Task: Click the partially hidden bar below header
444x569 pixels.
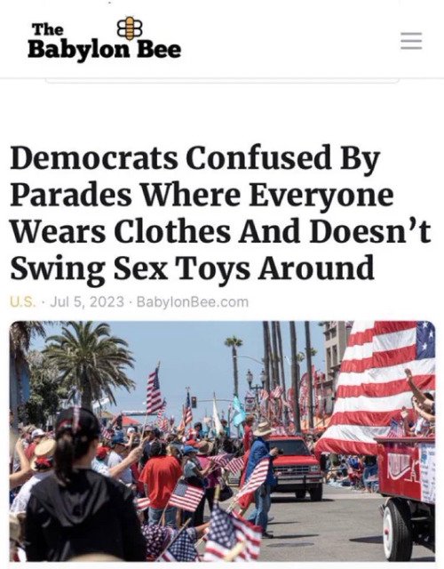Action: [222, 81]
